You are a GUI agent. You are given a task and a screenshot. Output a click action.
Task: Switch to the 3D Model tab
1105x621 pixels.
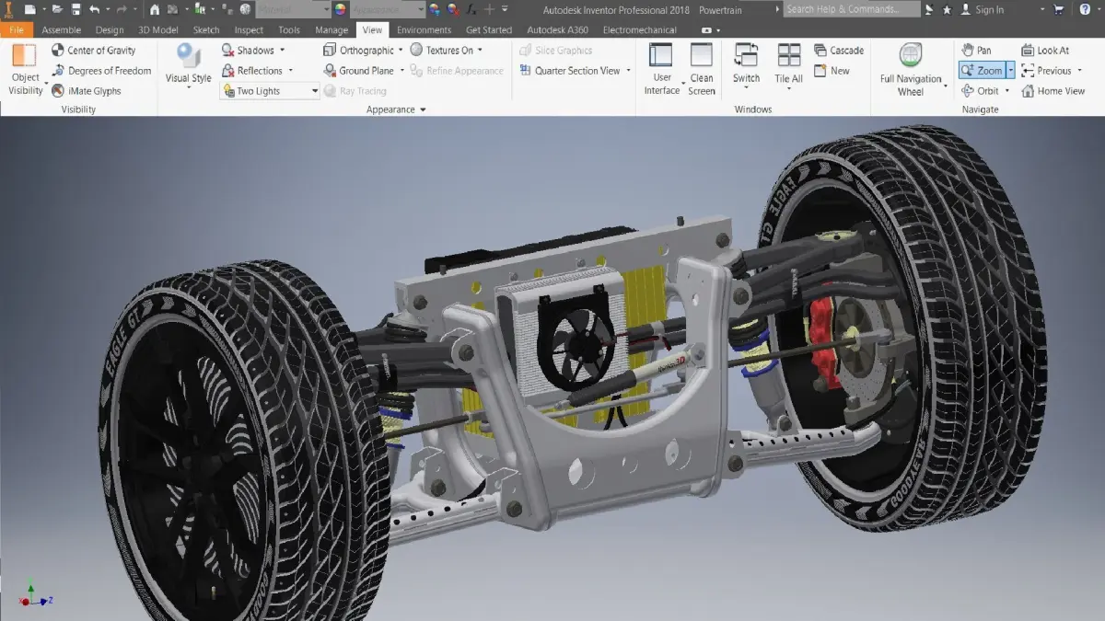point(158,30)
